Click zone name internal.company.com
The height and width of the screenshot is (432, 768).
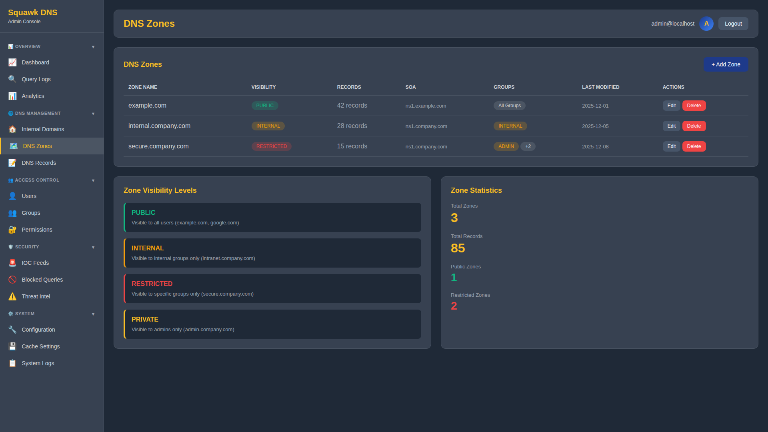(159, 126)
